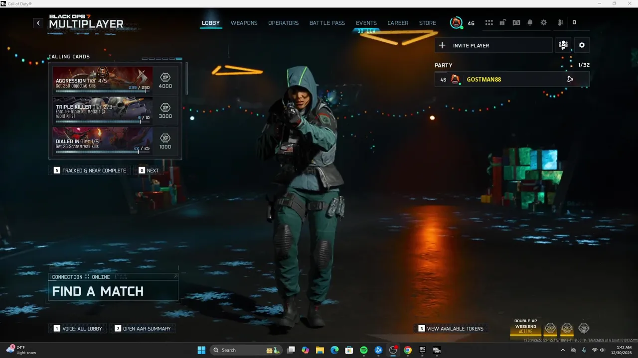Viewport: 638px width, 358px height.
Task: Switch to the Lobby tab
Action: [211, 23]
